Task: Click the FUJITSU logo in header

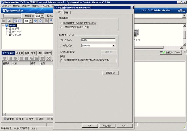Action: click(x=182, y=11)
